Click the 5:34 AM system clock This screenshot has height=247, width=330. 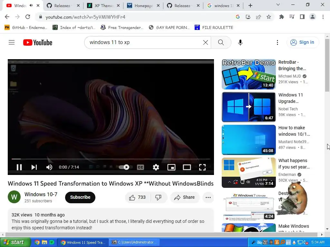click(x=317, y=242)
